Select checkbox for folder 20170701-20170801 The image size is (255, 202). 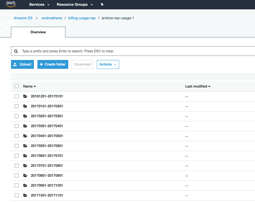(17, 166)
